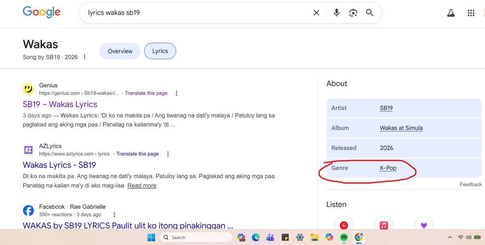The height and width of the screenshot is (245, 485).
Task: Open the SB19 – Wakas Lyrics Genius link
Action: (60, 104)
